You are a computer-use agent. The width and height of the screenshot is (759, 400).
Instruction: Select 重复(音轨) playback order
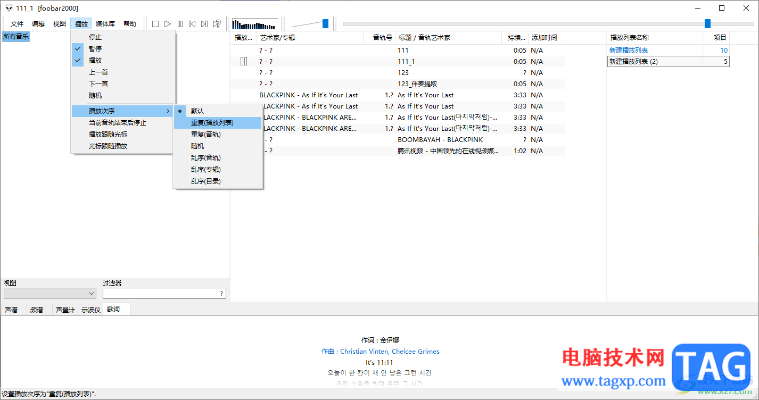coord(218,134)
